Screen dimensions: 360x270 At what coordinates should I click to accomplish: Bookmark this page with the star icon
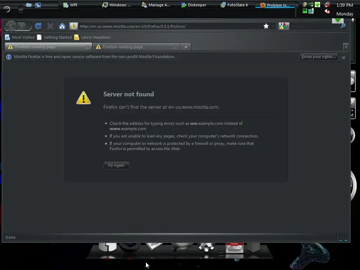coord(266,26)
